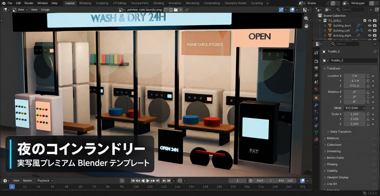Click the zoom magnifier gizmo
The height and width of the screenshot is (196, 380).
(306, 19)
